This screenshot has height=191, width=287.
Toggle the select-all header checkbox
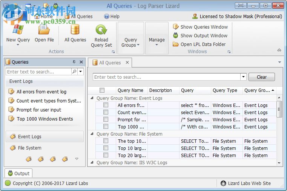(x=102, y=90)
